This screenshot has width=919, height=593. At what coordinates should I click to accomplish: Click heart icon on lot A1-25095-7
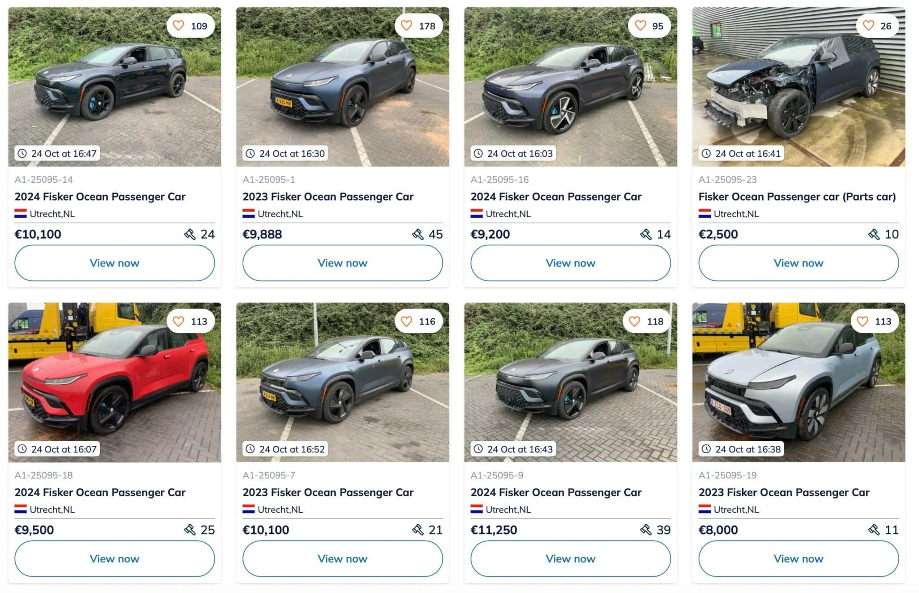(x=407, y=321)
